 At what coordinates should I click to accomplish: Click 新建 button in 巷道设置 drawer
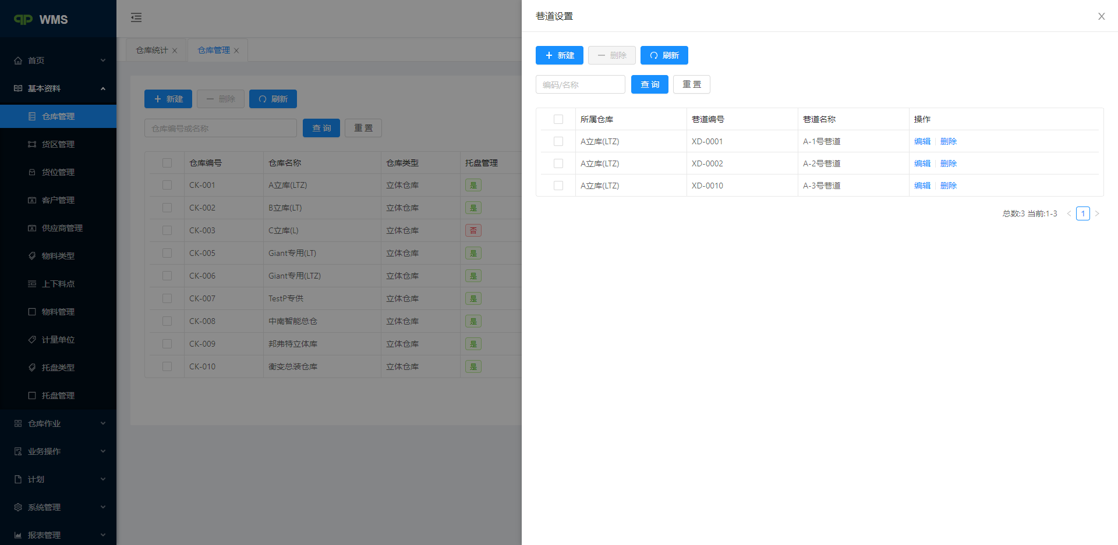point(560,55)
